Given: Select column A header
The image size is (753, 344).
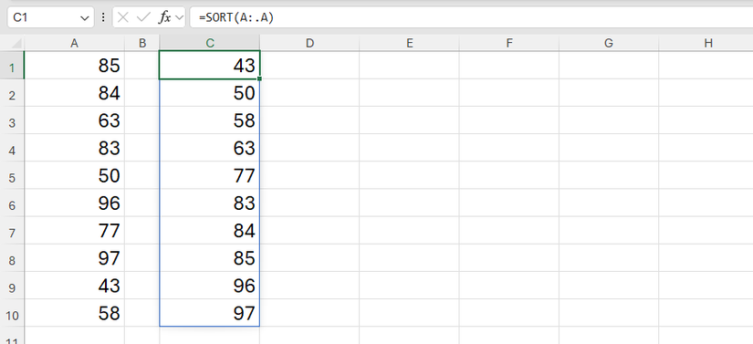Looking at the screenshot, I should (x=74, y=43).
